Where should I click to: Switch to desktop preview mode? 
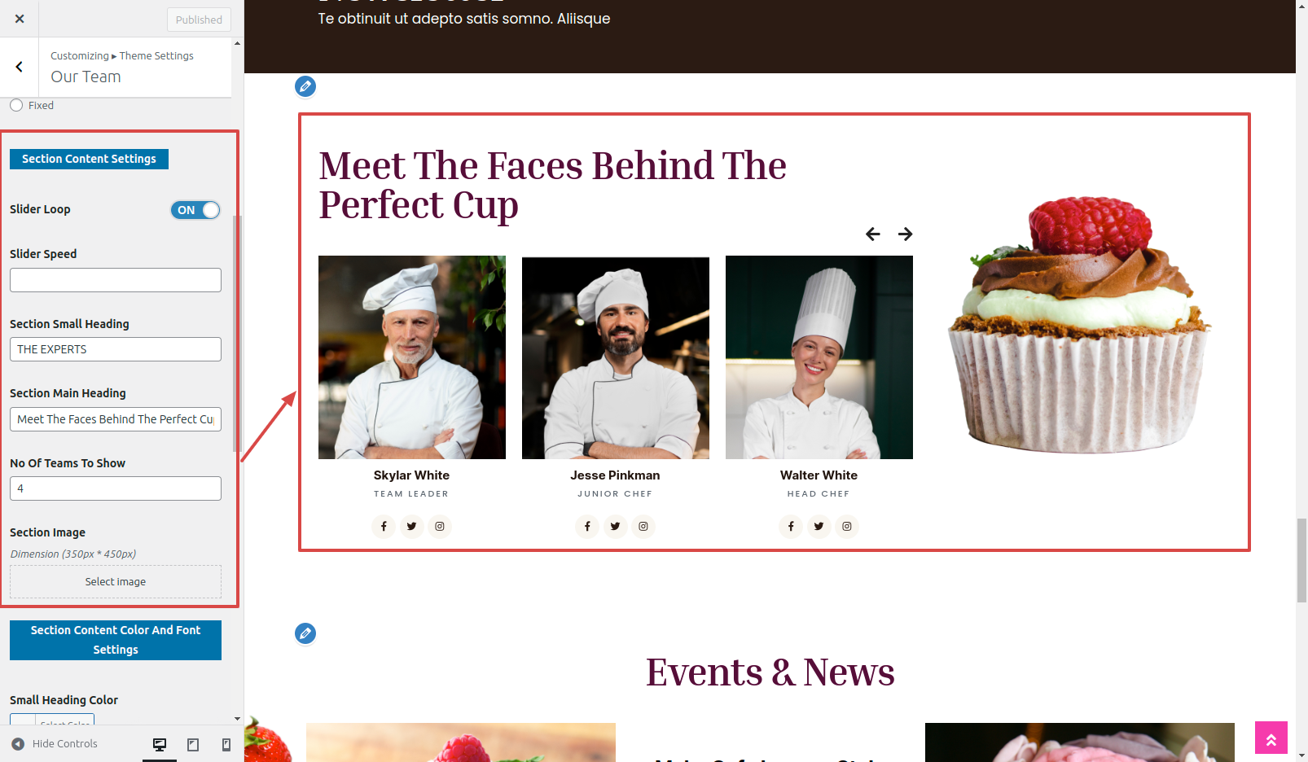coord(160,744)
